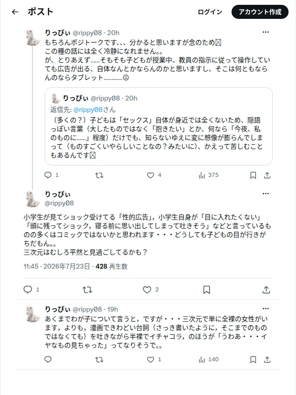Open more options on the first 20h post
296x395 pixels.
point(266,32)
